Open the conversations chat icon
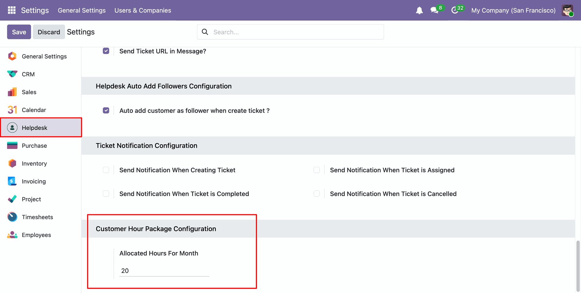Screen dimensions: 581x293 [435, 10]
